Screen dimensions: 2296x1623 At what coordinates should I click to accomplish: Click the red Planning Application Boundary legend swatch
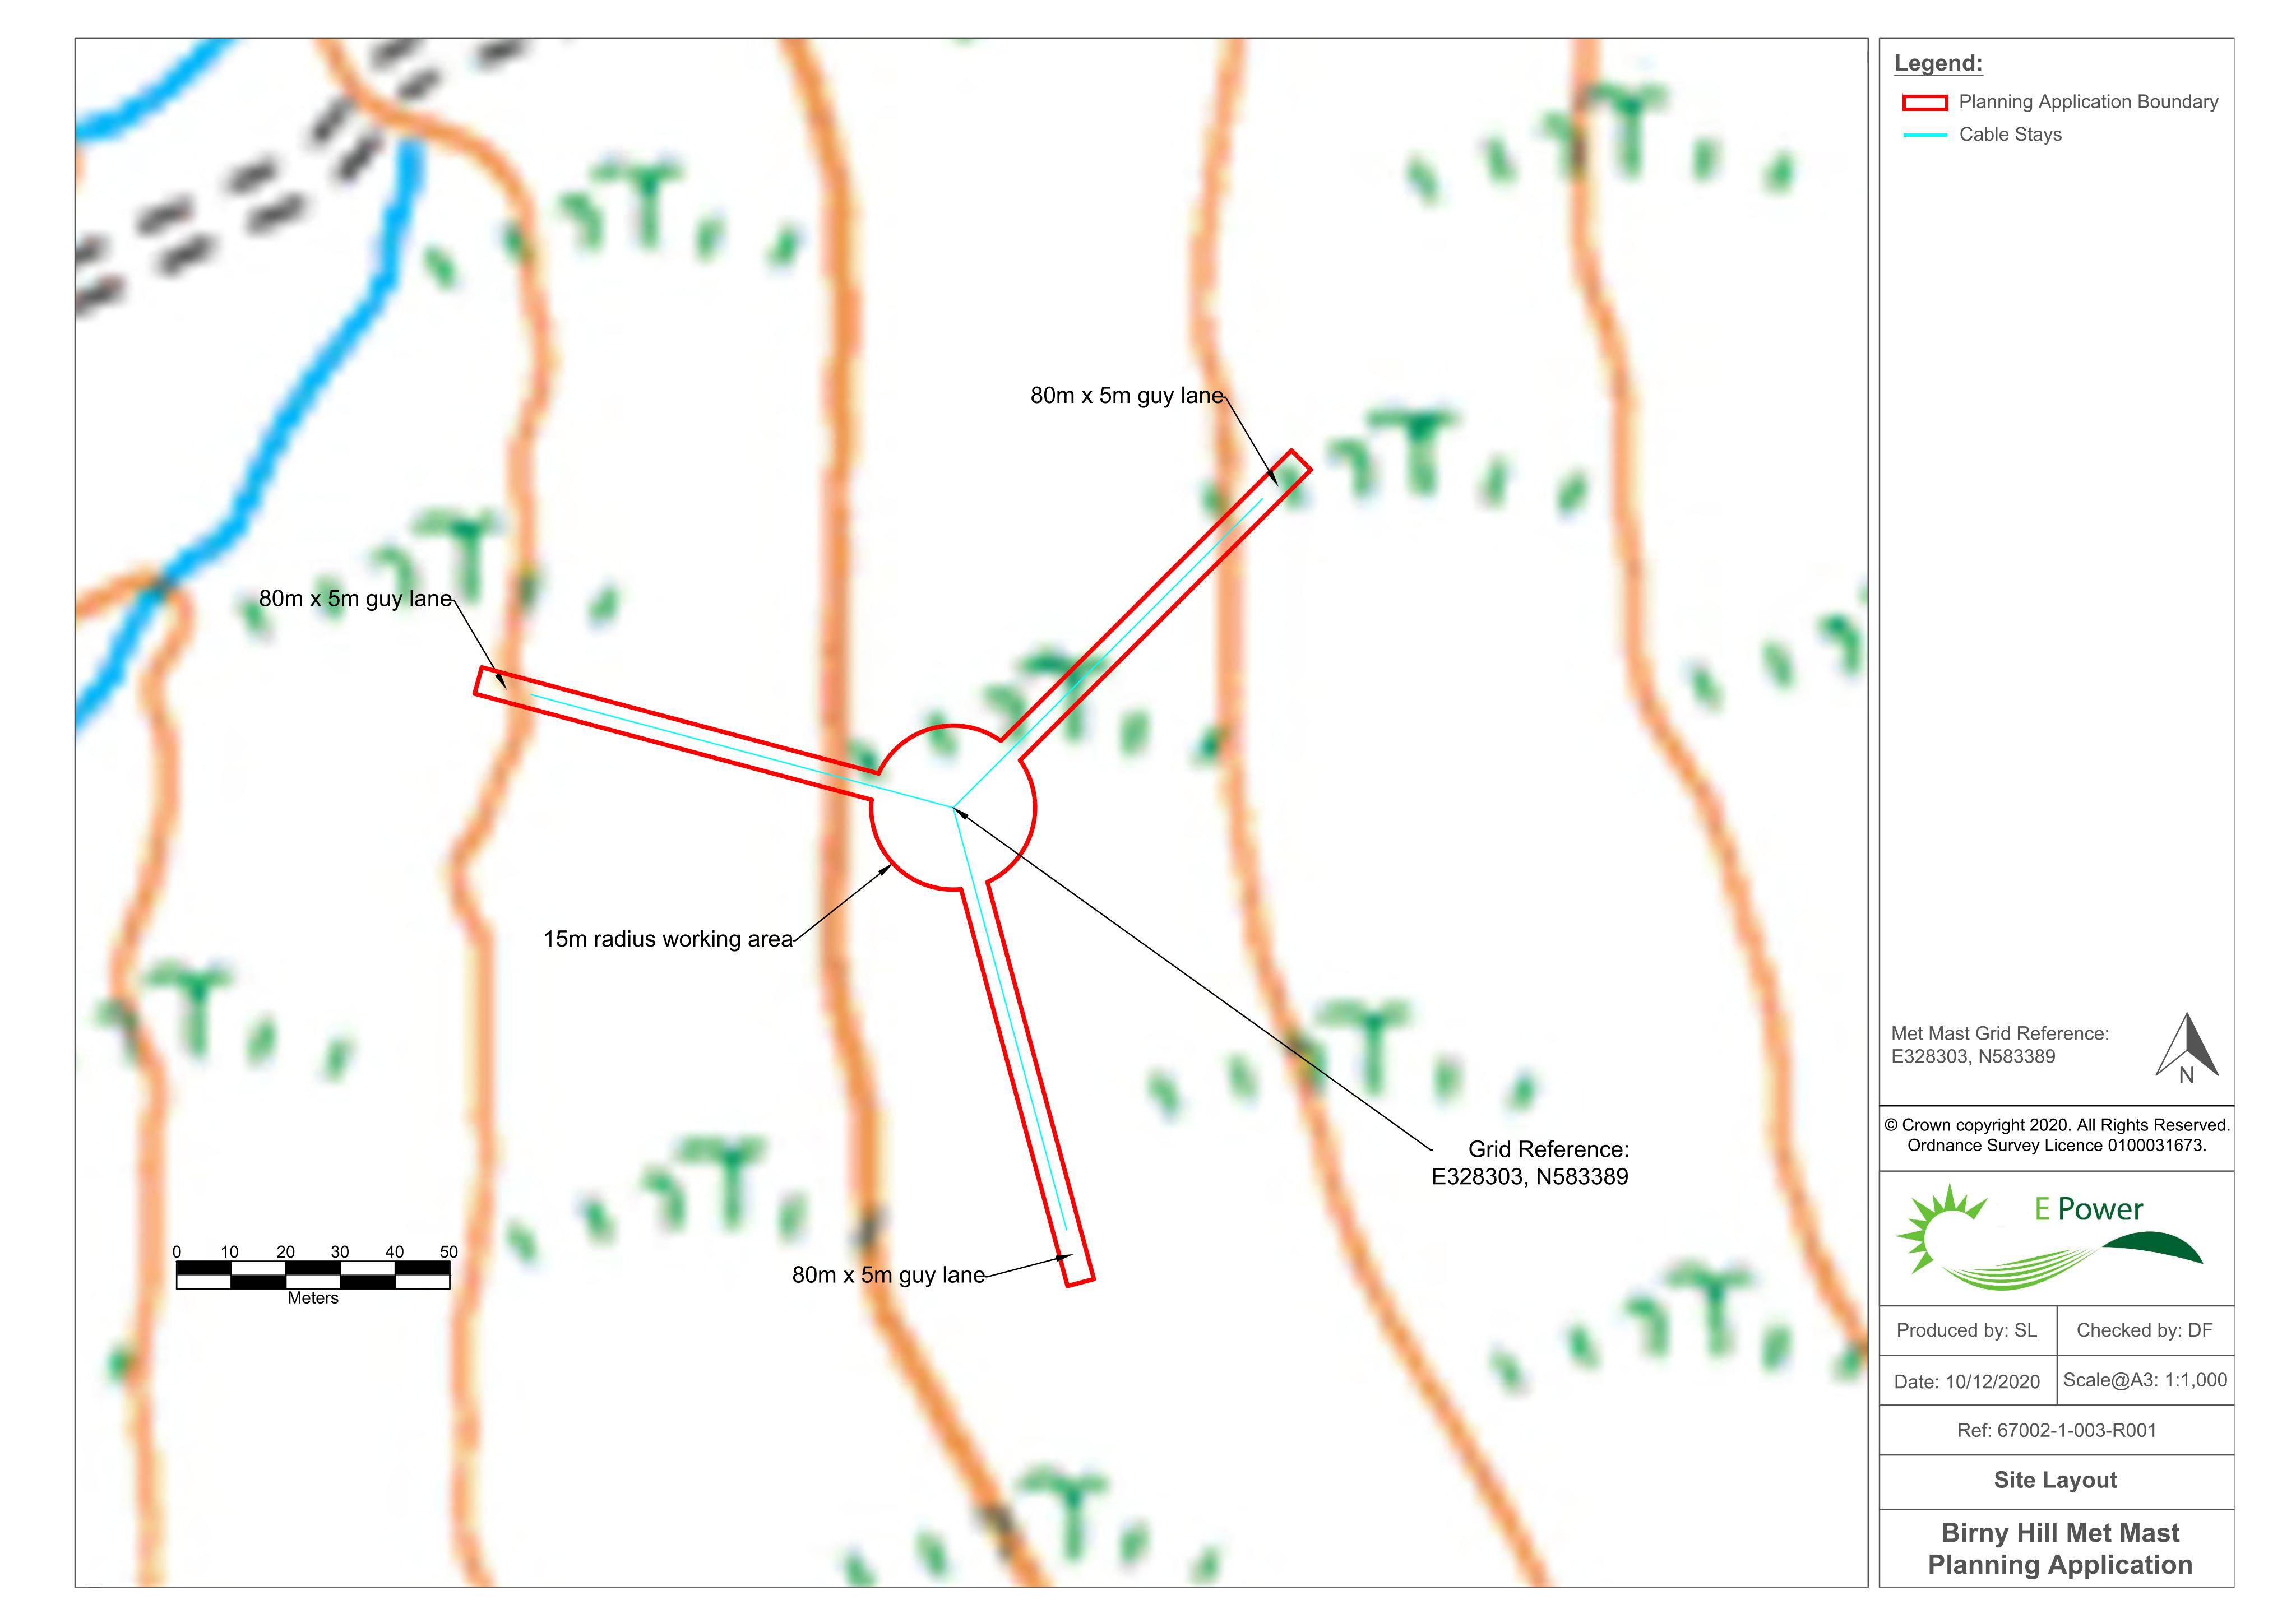[x=1924, y=102]
